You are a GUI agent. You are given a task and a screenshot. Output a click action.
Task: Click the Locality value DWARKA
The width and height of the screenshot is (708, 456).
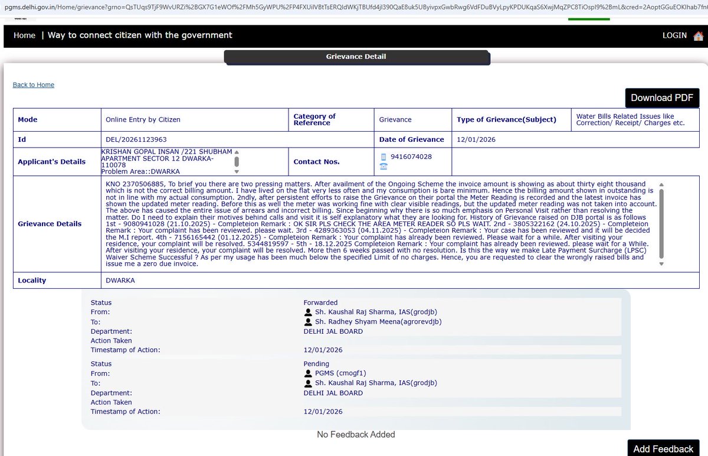120,280
